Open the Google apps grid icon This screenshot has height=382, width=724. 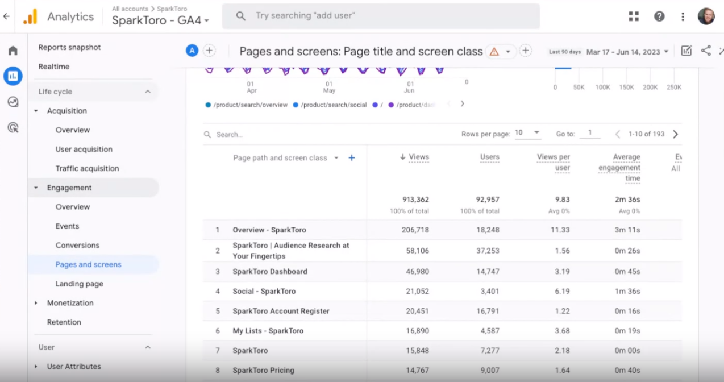click(x=634, y=16)
